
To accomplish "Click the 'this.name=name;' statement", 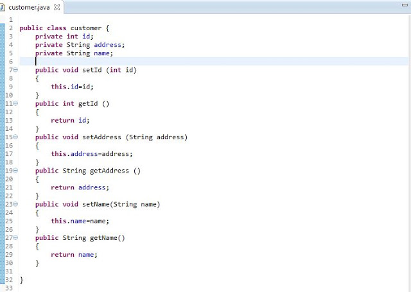I will tap(80, 221).
